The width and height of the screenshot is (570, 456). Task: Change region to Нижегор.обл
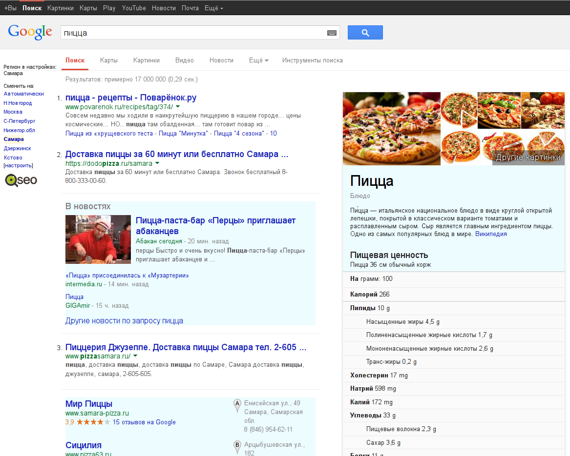pos(19,130)
